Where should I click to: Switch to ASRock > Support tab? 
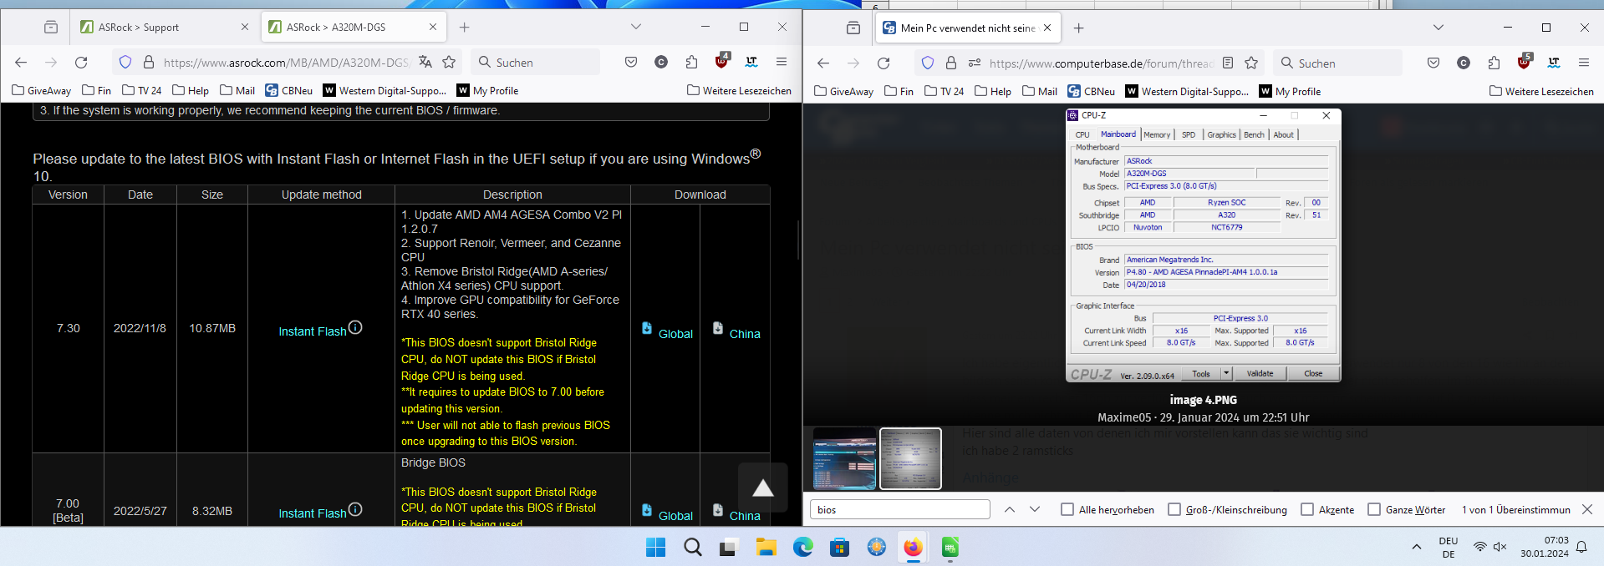click(x=164, y=27)
